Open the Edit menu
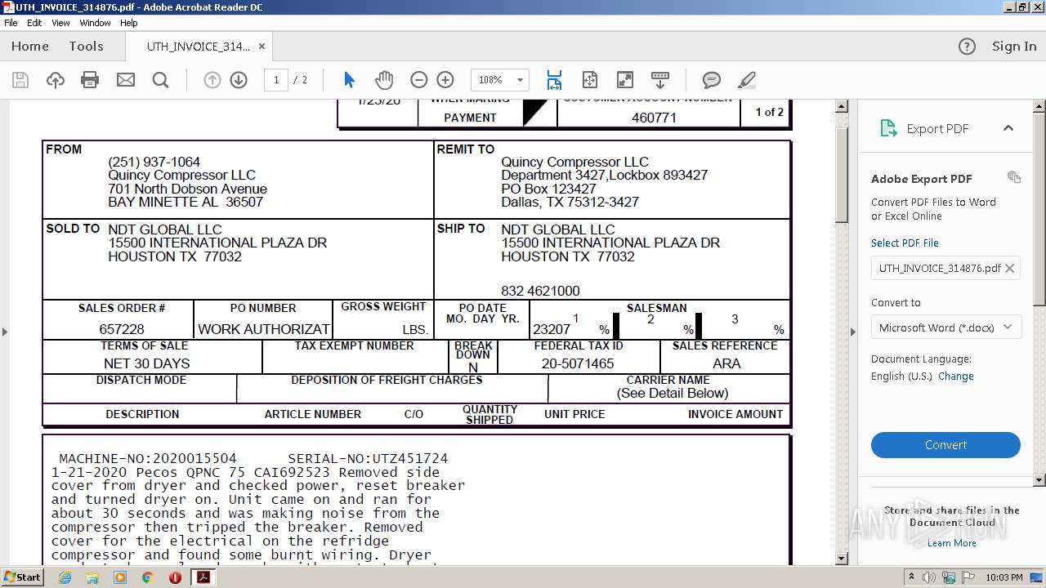 coord(34,23)
